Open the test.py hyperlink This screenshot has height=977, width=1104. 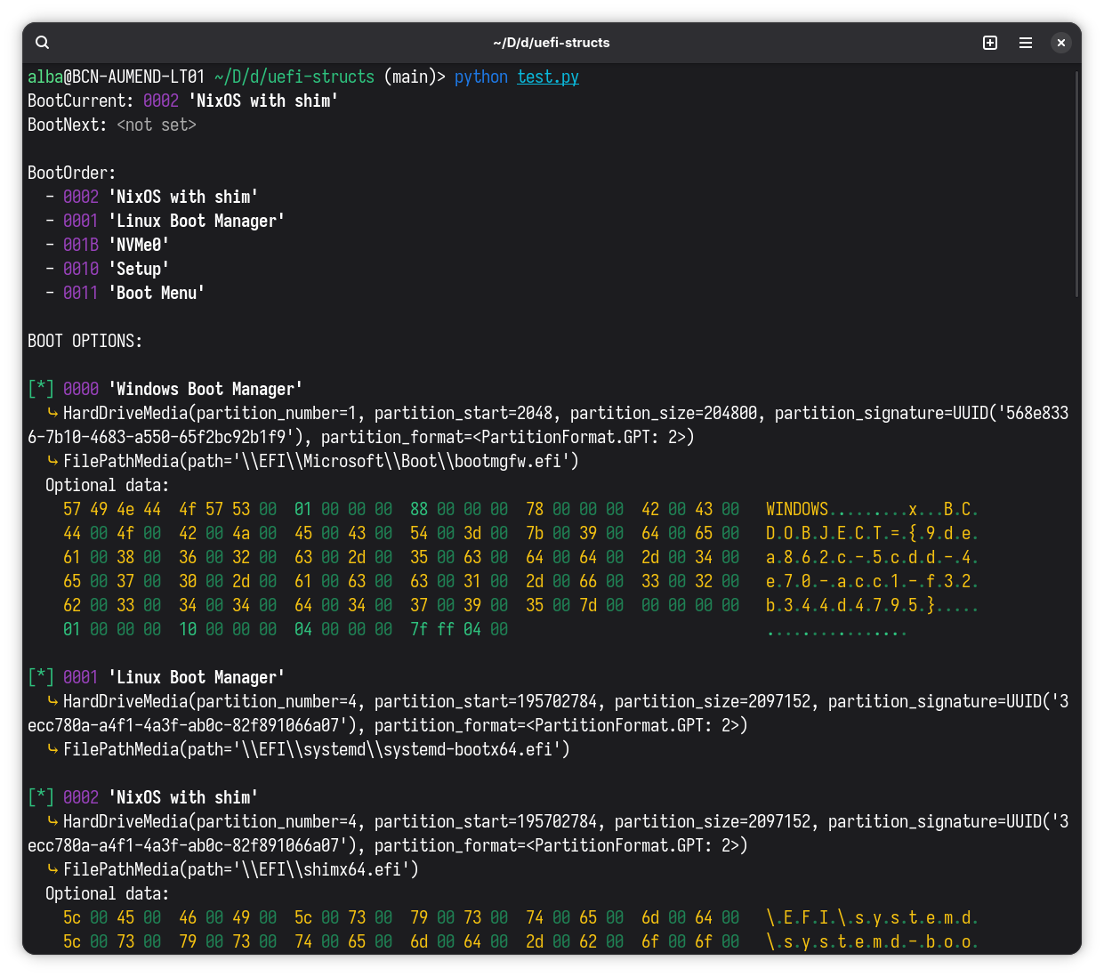547,77
